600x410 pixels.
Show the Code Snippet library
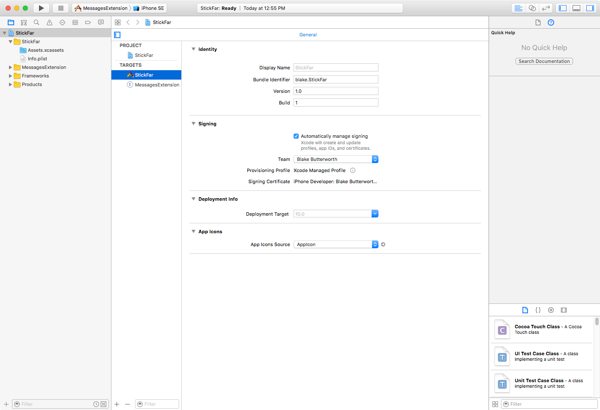tap(538, 310)
